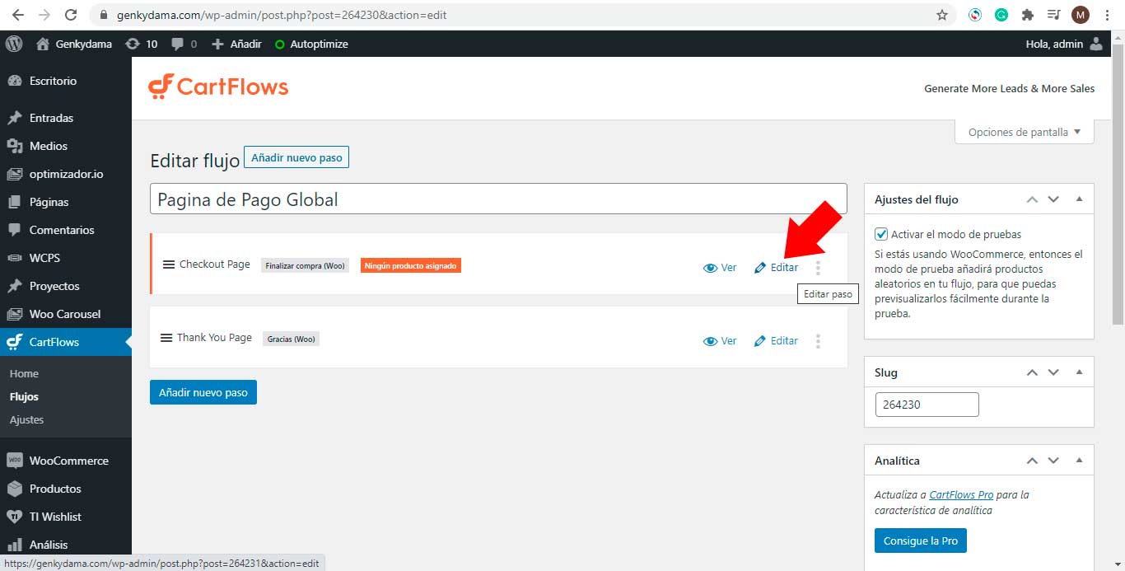
Task: Grab the drag handle of Checkout Page
Action: [169, 264]
